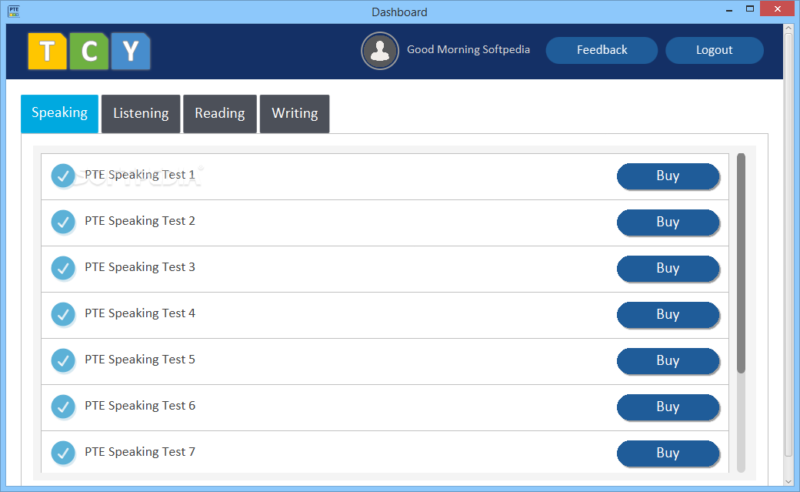
Task: Click checkmark icon for PTE Speaking Test 4
Action: point(63,314)
